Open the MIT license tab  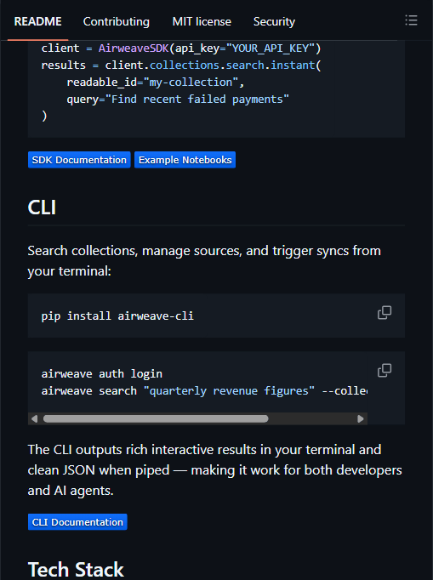click(202, 21)
